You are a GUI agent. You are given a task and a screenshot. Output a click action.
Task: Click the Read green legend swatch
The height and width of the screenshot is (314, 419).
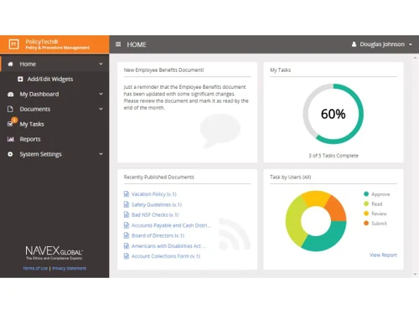click(366, 203)
